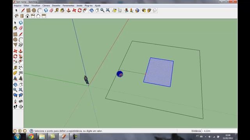The image size is (250, 140).
Task: Open the Ferramentas menu
Action: click(68, 5)
